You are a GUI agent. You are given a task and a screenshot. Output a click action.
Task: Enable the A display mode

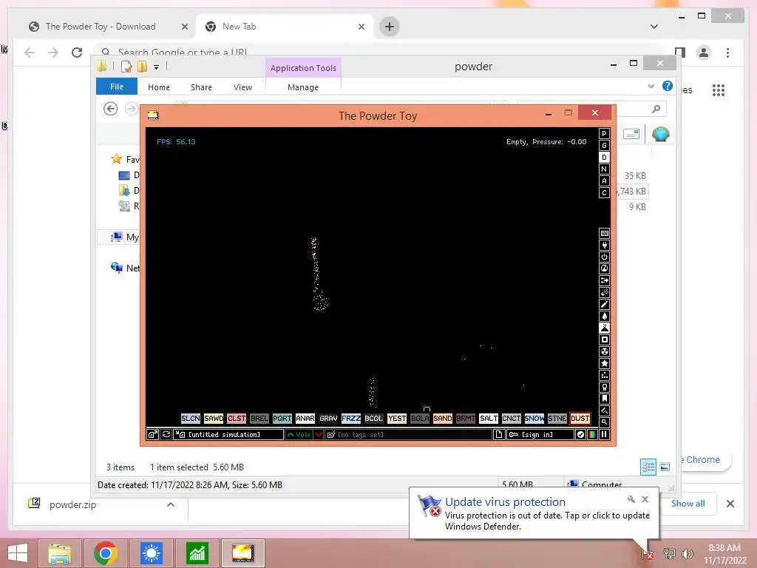click(604, 181)
